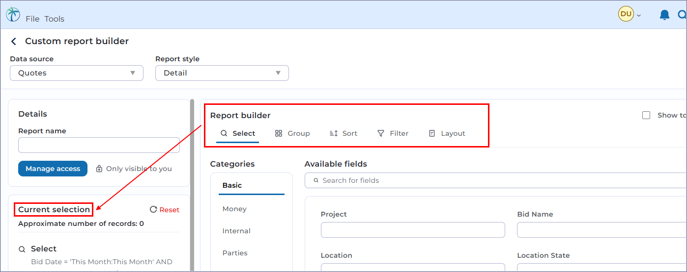687x272 pixels.
Task: Click the Manage access button
Action: click(x=53, y=169)
